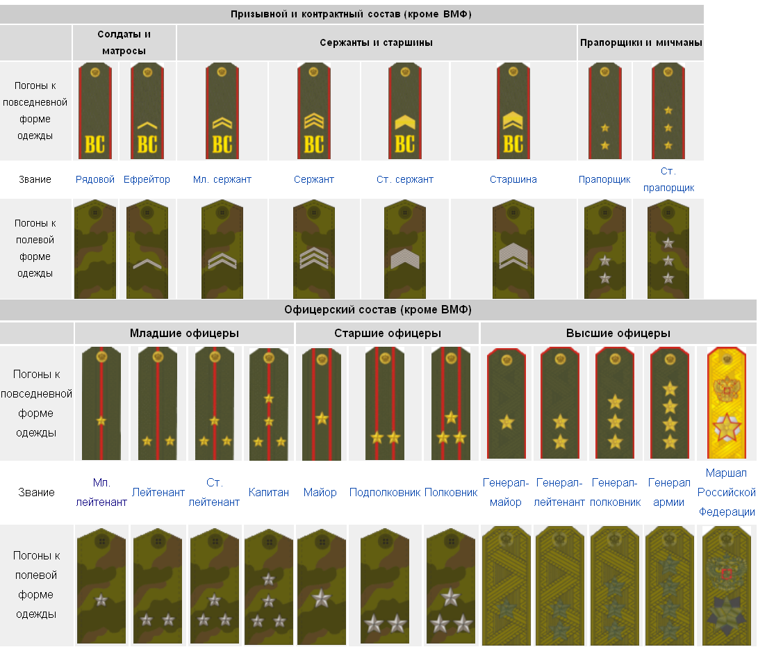Open Полковник field camouflage epaulette

pos(450,586)
